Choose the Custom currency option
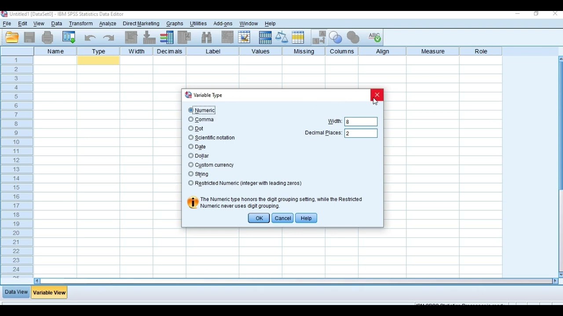 (191, 165)
